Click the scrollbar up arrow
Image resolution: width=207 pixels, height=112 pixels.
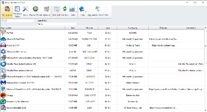pos(205,28)
